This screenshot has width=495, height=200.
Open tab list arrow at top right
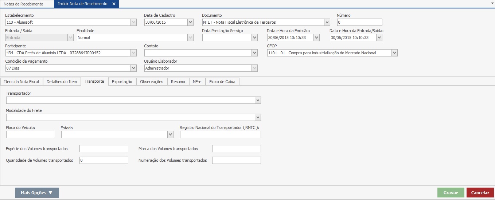[492, 3]
